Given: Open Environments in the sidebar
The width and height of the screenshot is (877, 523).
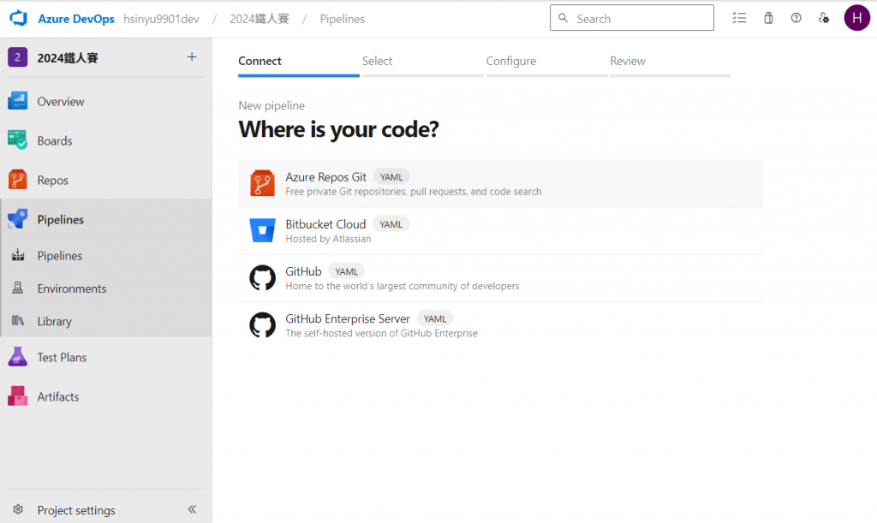Looking at the screenshot, I should (106, 288).
